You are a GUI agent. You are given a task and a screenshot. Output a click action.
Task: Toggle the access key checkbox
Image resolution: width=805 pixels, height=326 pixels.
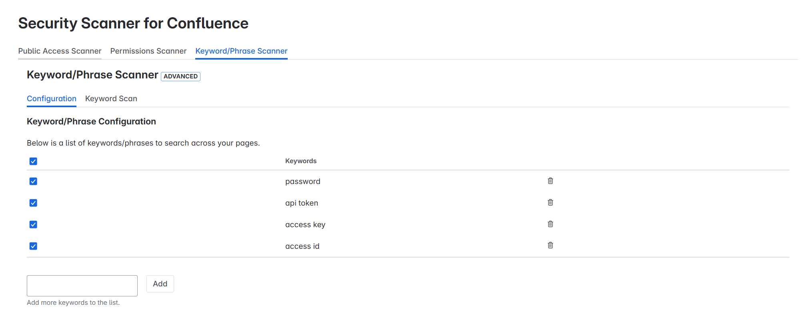(x=33, y=224)
